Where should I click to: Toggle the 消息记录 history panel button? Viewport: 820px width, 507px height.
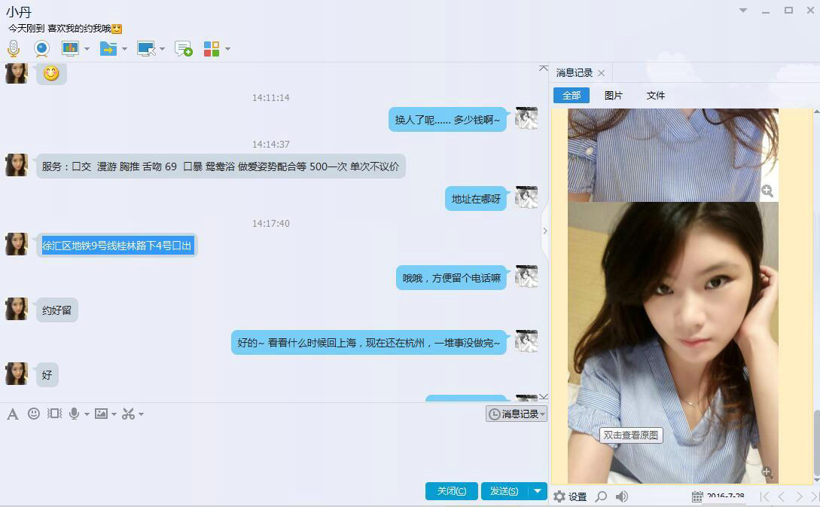tap(516, 414)
